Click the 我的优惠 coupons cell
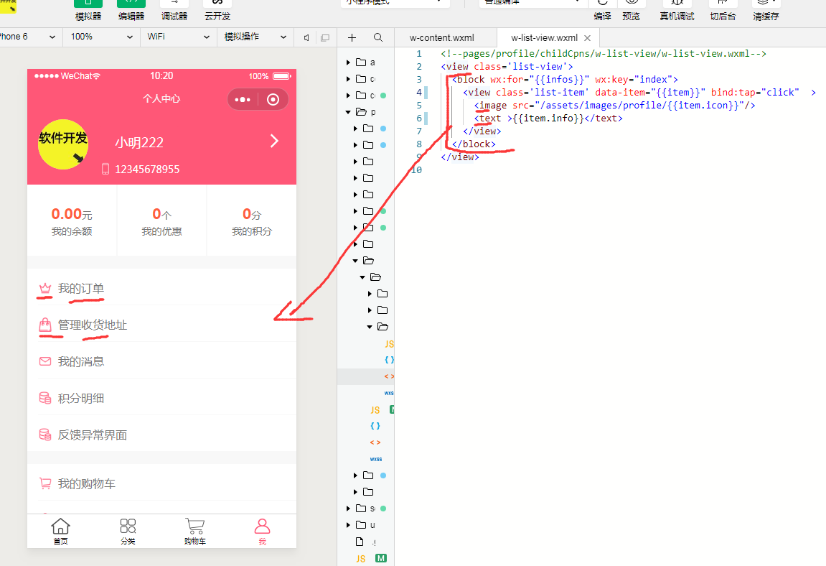 tap(161, 221)
